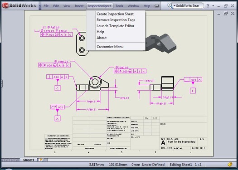Select the 69±0.51 dimension
The width and height of the screenshot is (238, 170).
[x=161, y=103]
